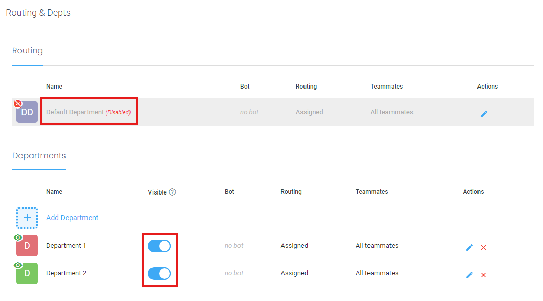
Task: Click the pencil edit icon for Department 1
Action: tap(469, 248)
